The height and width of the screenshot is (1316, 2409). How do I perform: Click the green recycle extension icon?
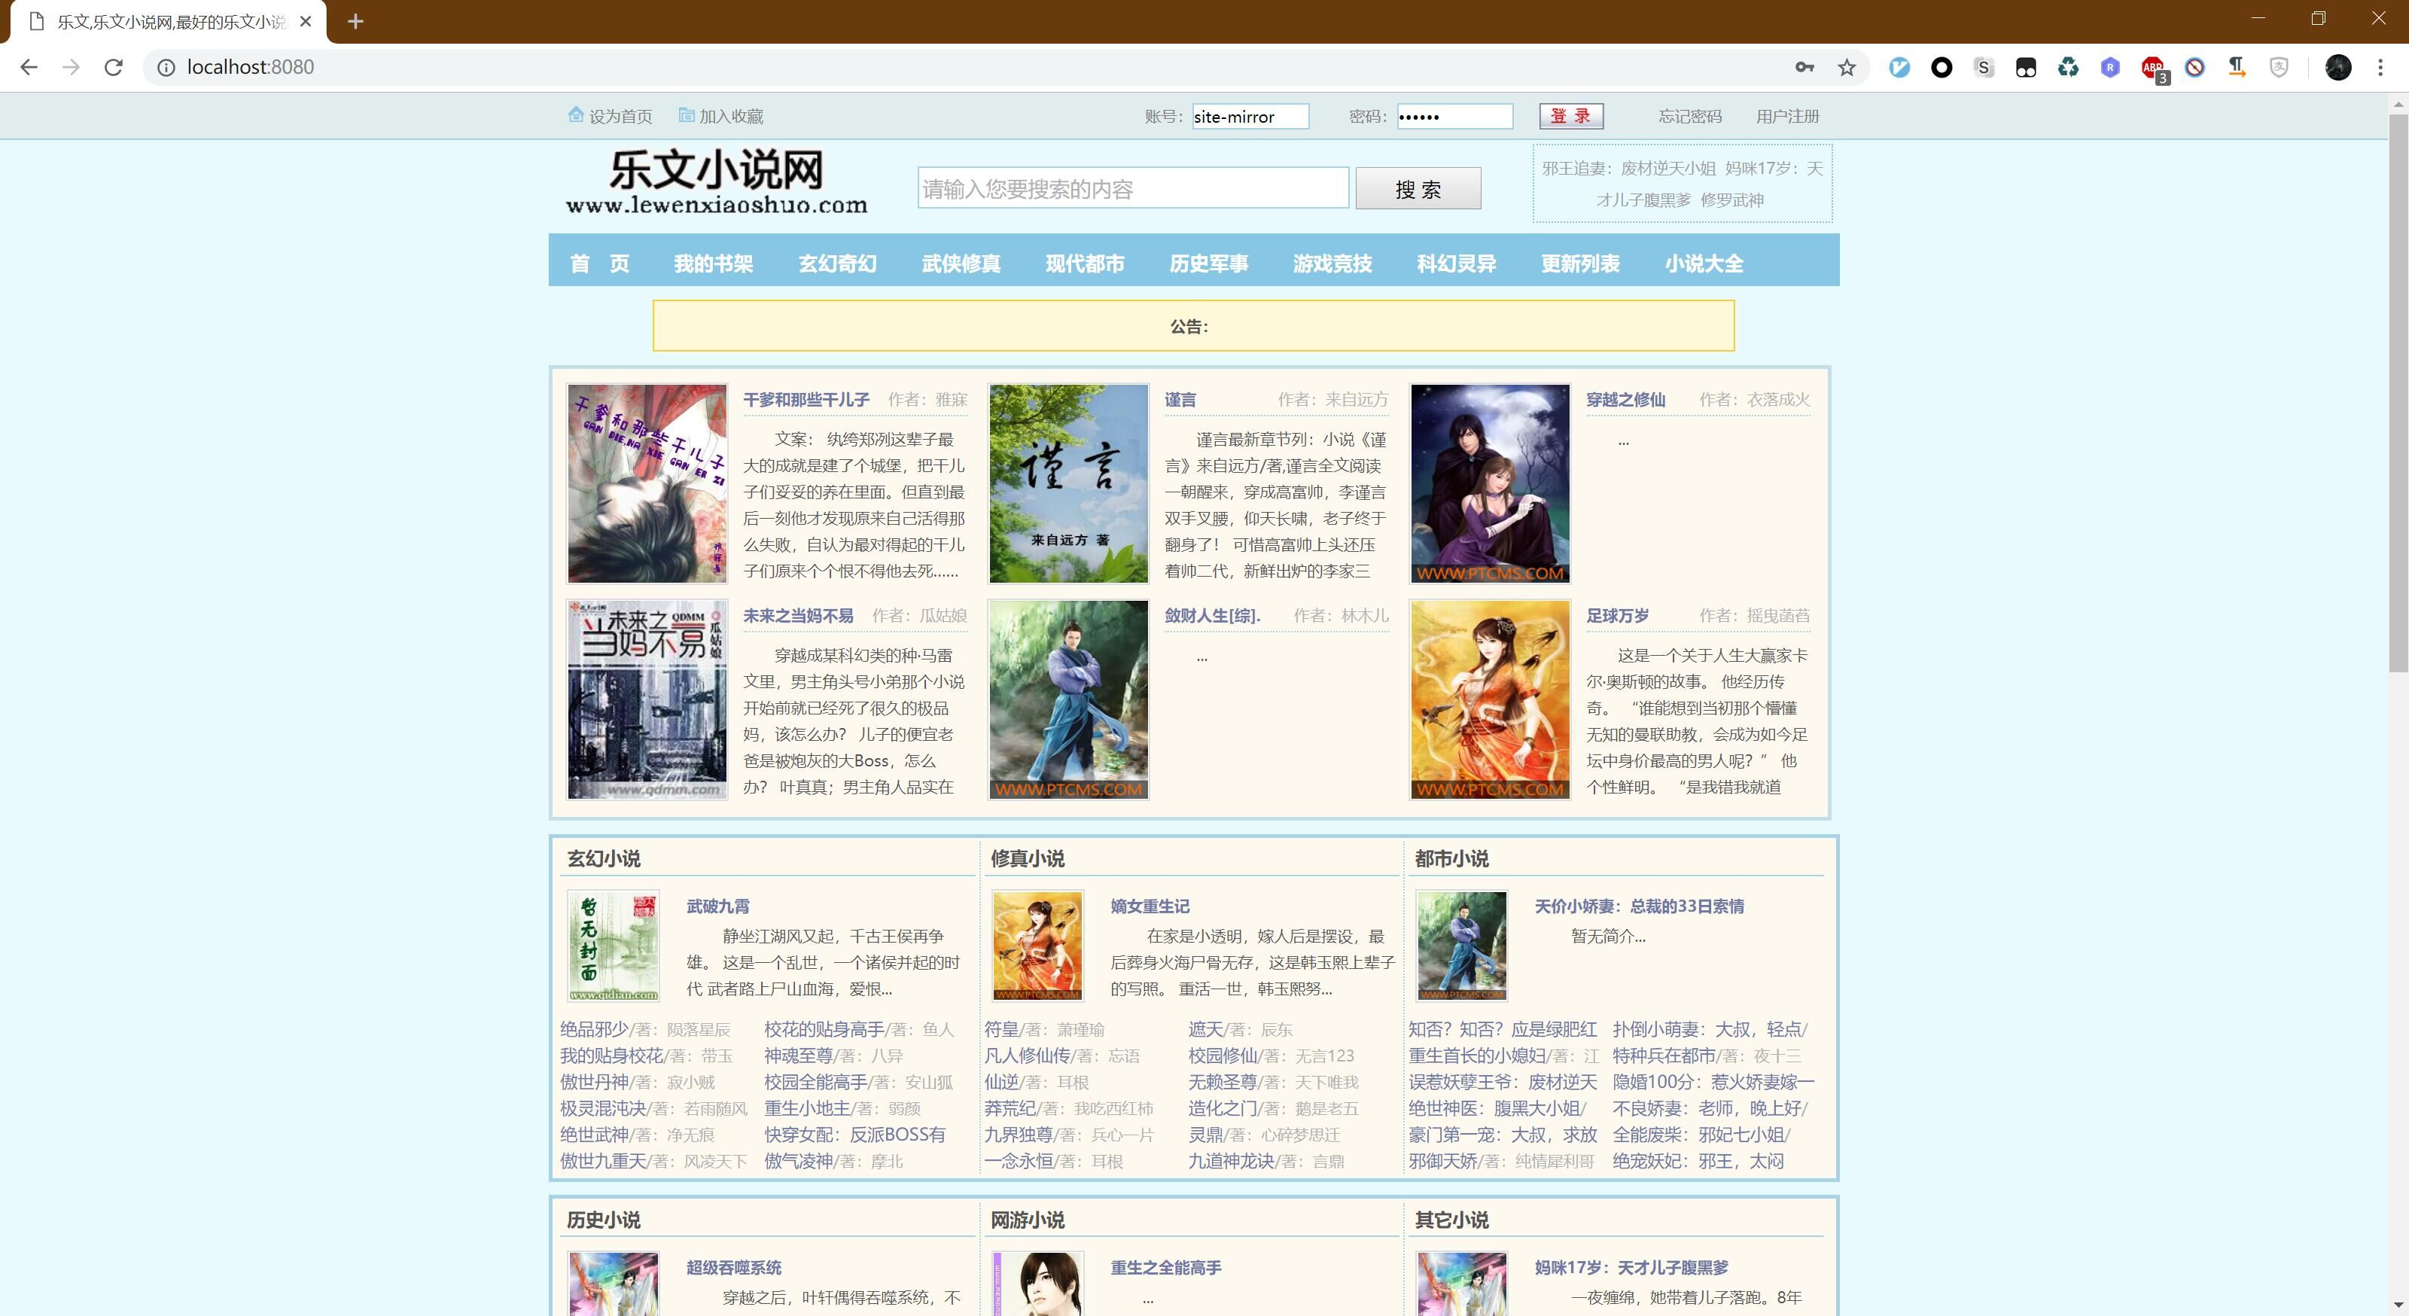pyautogui.click(x=2068, y=67)
